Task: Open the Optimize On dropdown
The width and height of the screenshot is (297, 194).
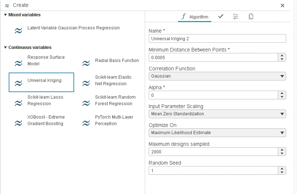Action: (x=217, y=133)
